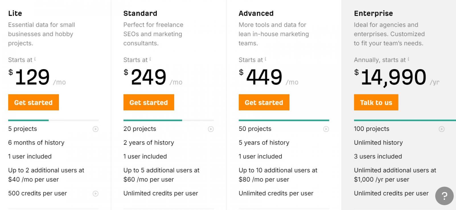
Task: Click the Advanced plan heading
Action: [256, 13]
